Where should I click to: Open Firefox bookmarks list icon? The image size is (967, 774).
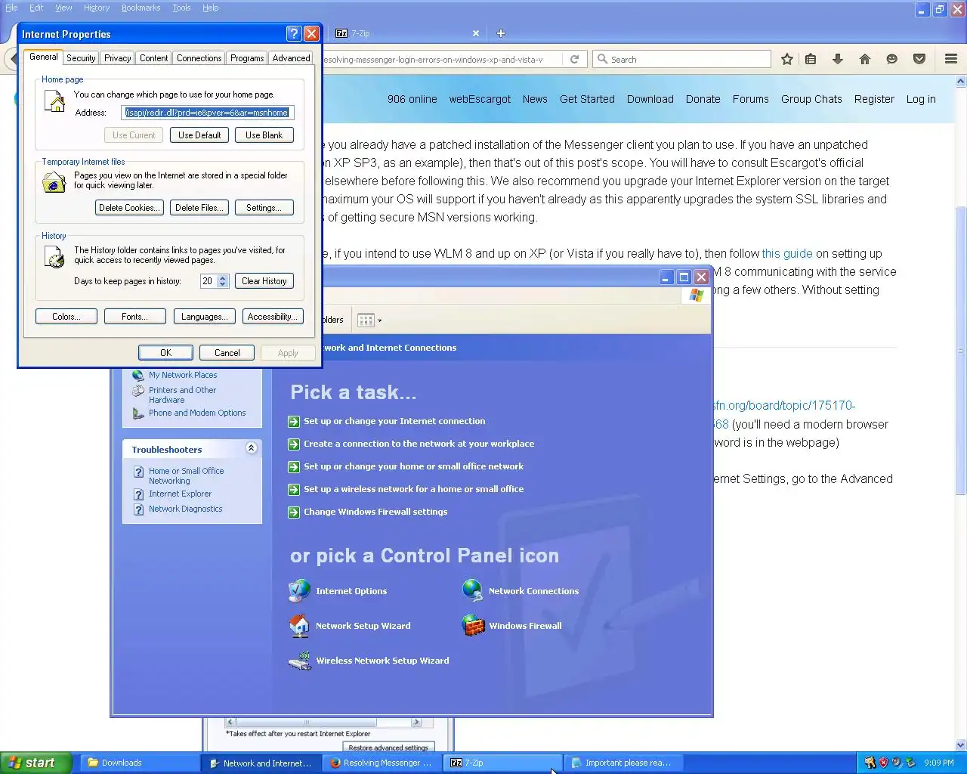click(x=811, y=59)
